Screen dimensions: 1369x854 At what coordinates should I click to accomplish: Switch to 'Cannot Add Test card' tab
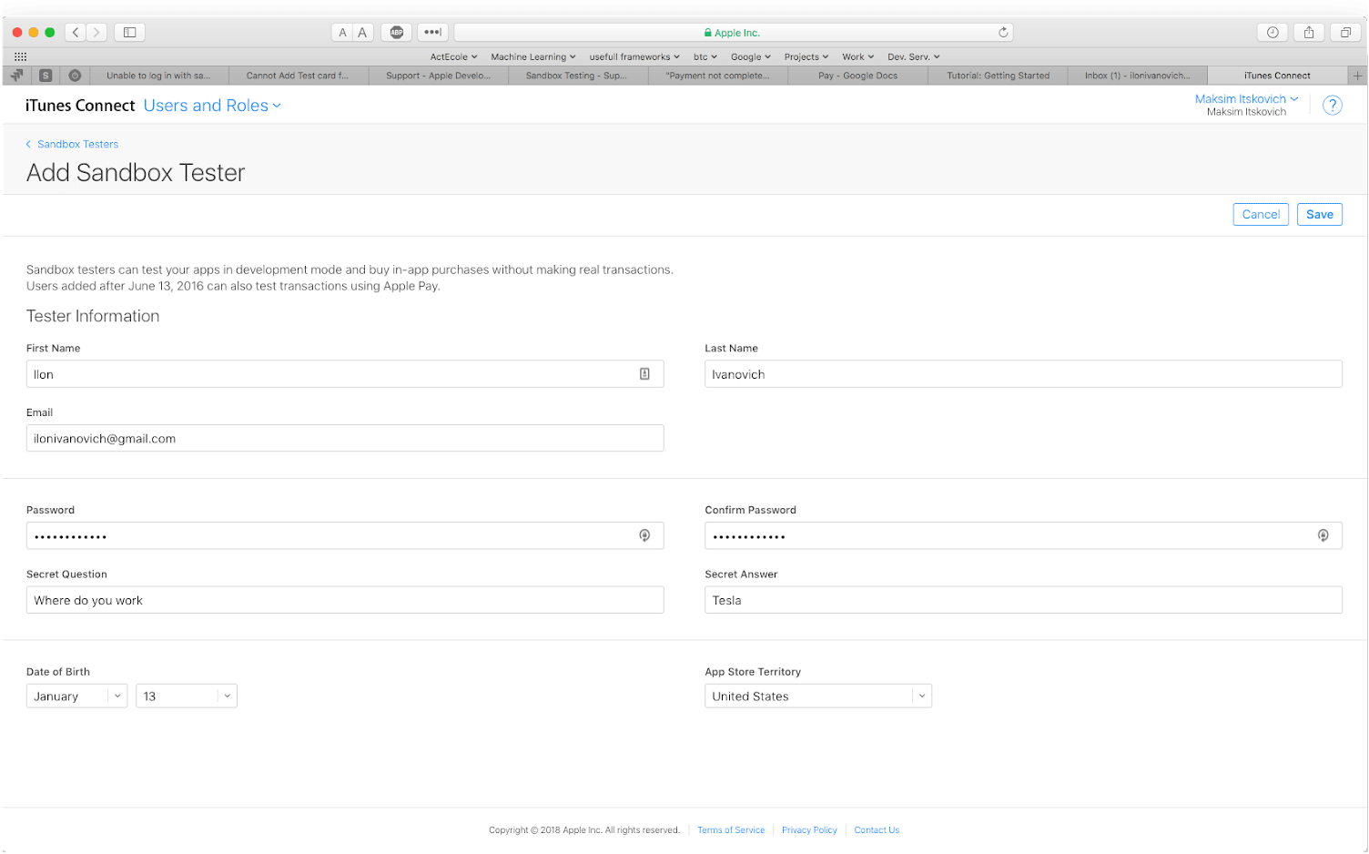pyautogui.click(x=298, y=76)
